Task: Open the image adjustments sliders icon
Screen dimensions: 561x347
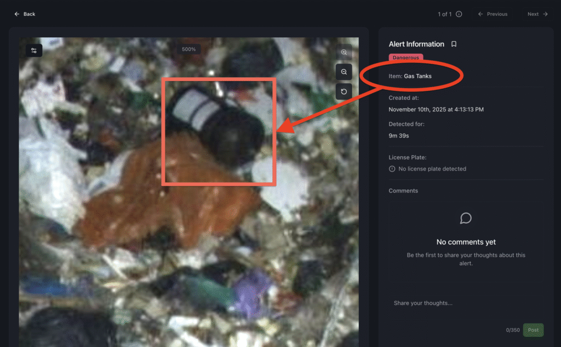Action: 34,50
